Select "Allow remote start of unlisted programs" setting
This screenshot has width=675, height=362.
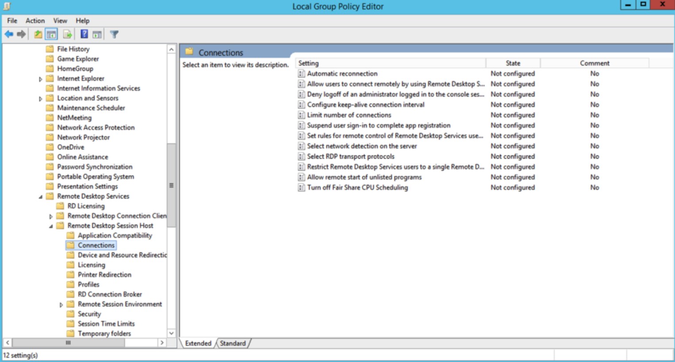pyautogui.click(x=365, y=177)
